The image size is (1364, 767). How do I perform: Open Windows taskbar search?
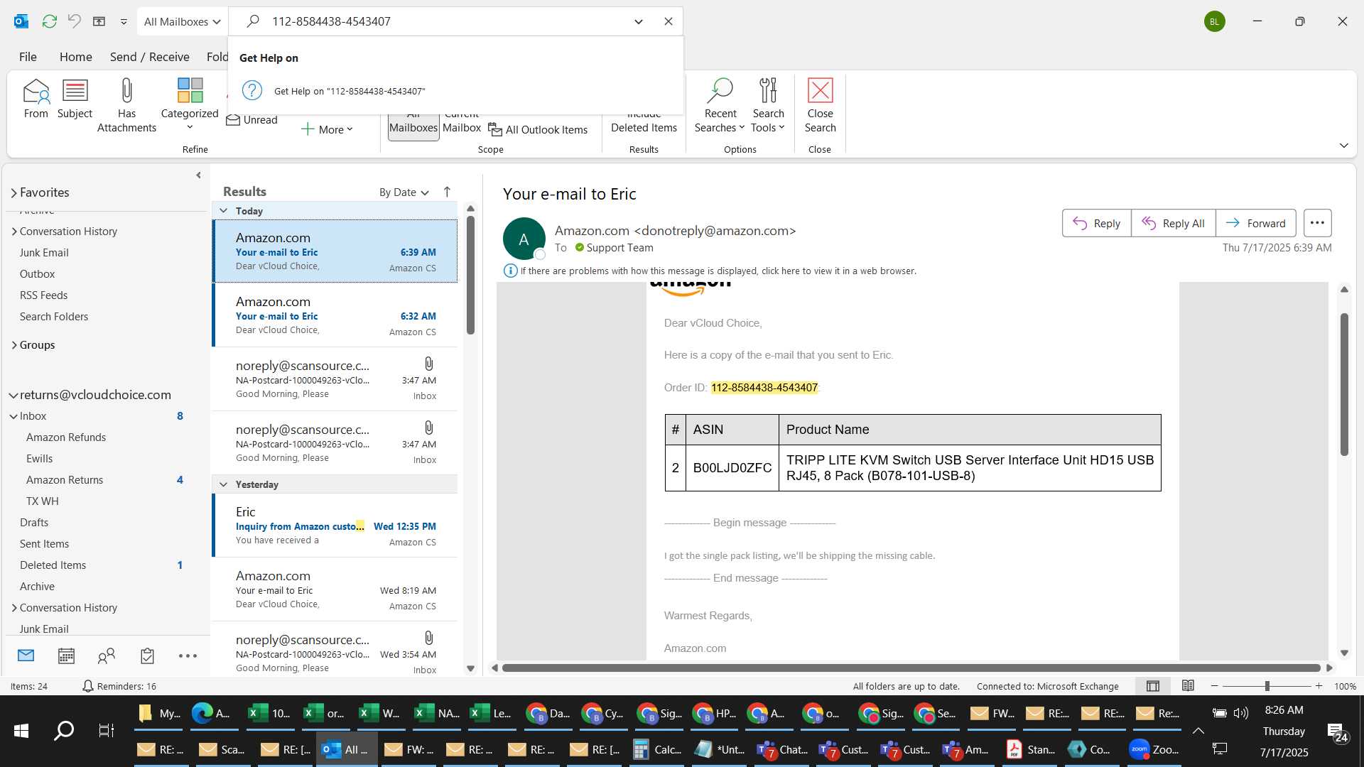[x=64, y=730]
